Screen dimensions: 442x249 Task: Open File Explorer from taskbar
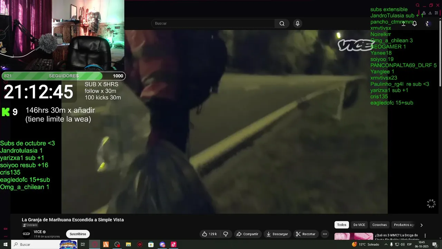128,245
